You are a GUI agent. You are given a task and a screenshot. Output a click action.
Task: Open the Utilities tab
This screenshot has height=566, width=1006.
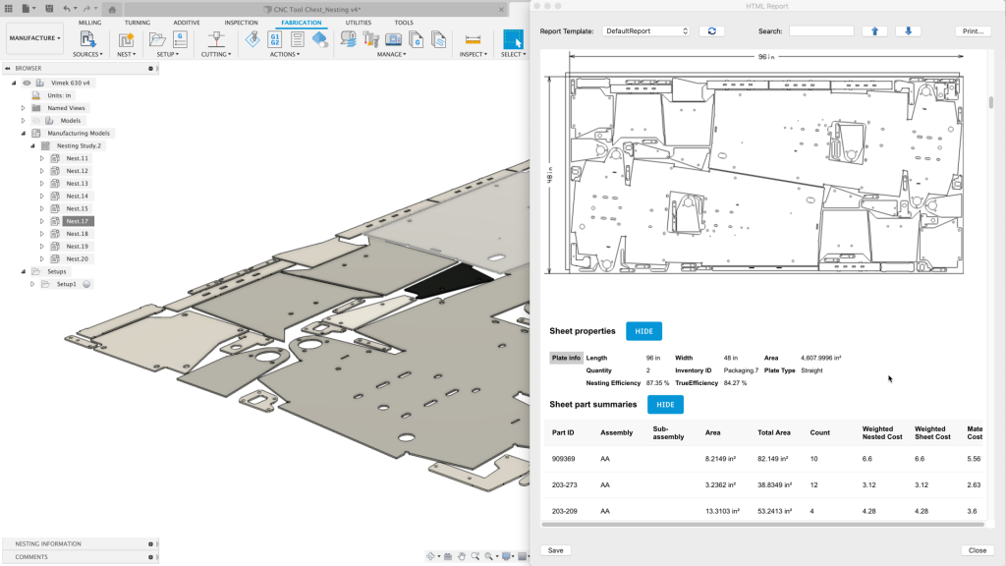pyautogui.click(x=361, y=22)
